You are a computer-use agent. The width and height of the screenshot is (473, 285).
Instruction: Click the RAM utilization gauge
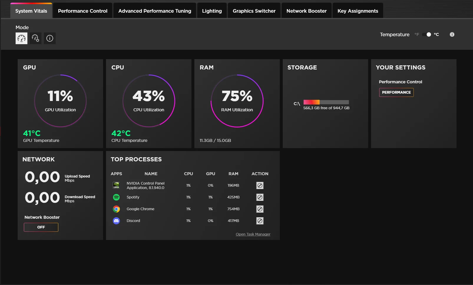237,101
